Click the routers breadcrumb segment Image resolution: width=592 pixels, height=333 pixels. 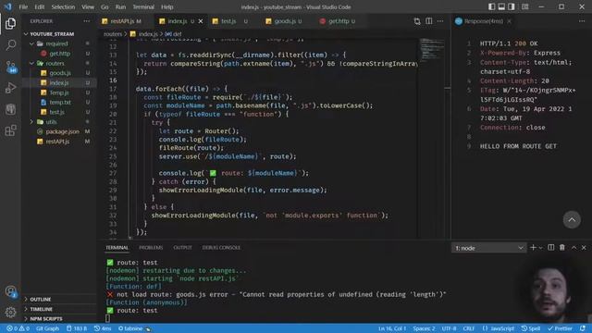click(x=113, y=34)
